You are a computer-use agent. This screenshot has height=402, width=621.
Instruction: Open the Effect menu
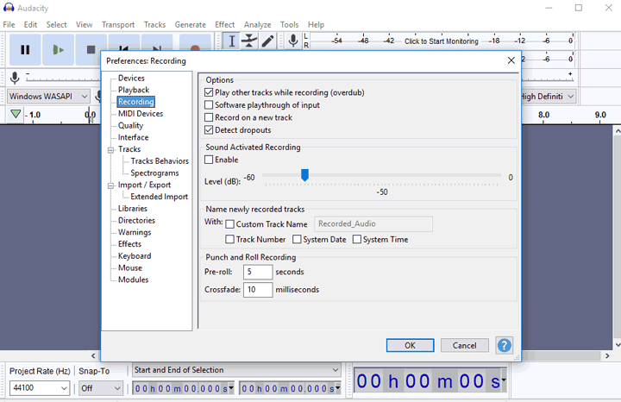point(224,25)
